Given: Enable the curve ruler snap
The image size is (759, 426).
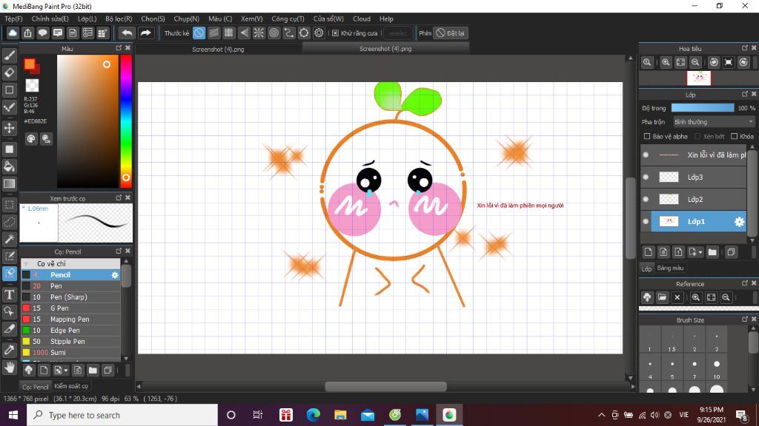Looking at the screenshot, I should coord(289,33).
